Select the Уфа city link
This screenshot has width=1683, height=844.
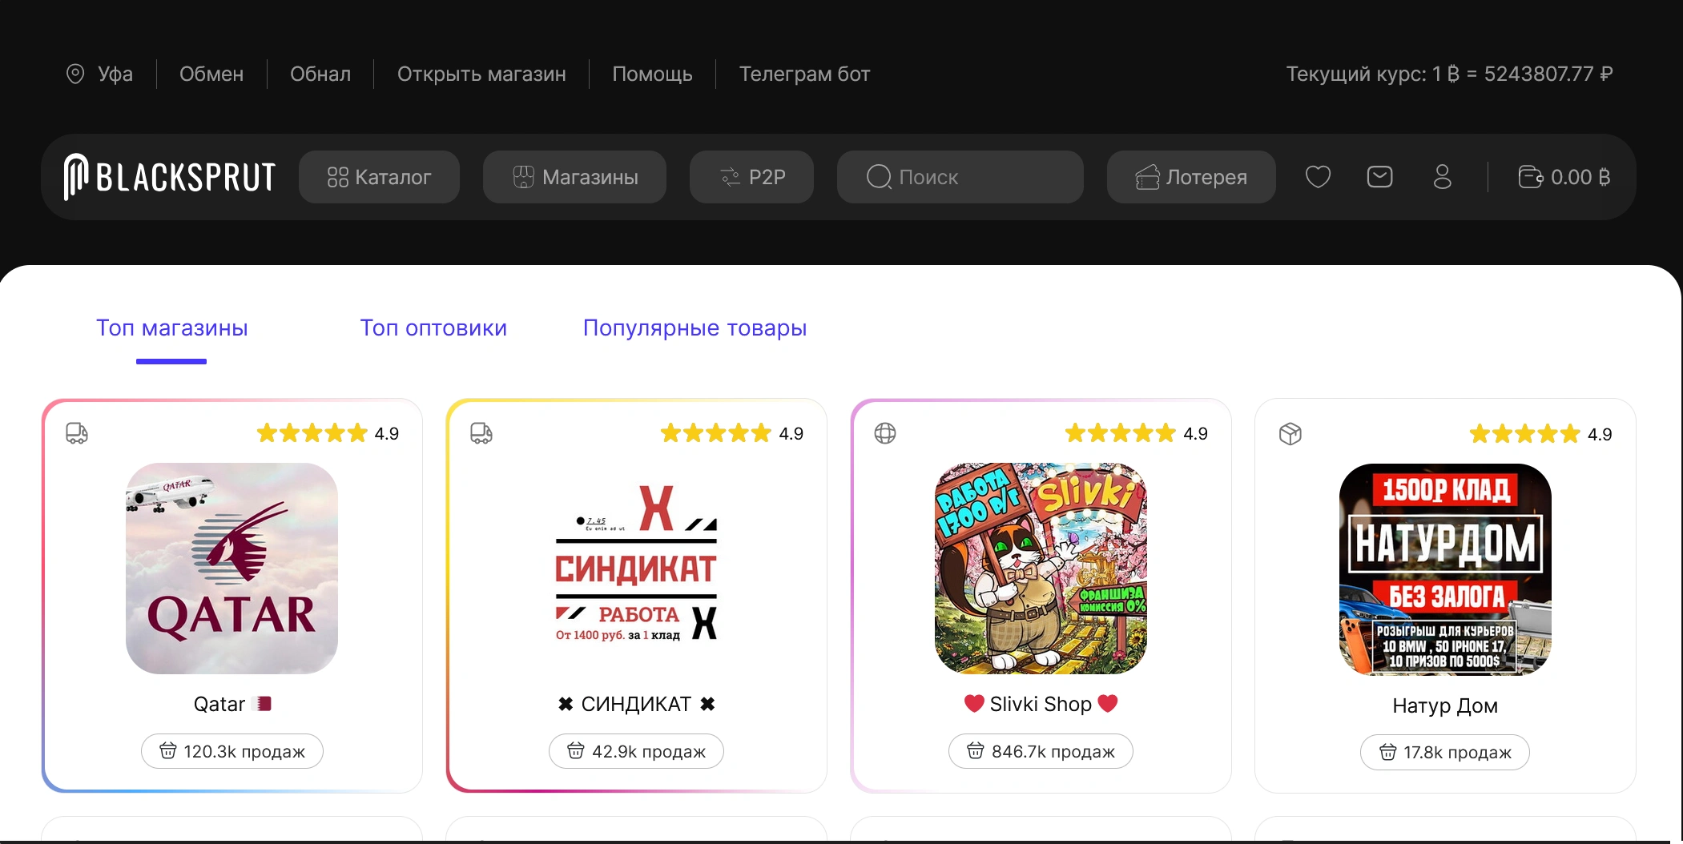point(115,74)
